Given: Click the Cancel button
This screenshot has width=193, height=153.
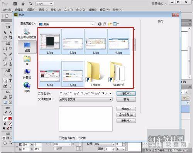Looking at the screenshot, I should (x=126, y=99).
